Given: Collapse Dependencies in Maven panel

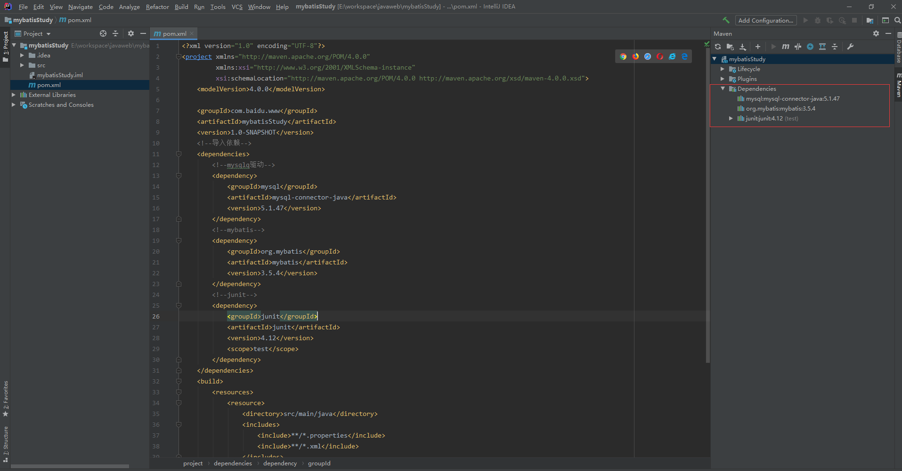Looking at the screenshot, I should pos(723,88).
